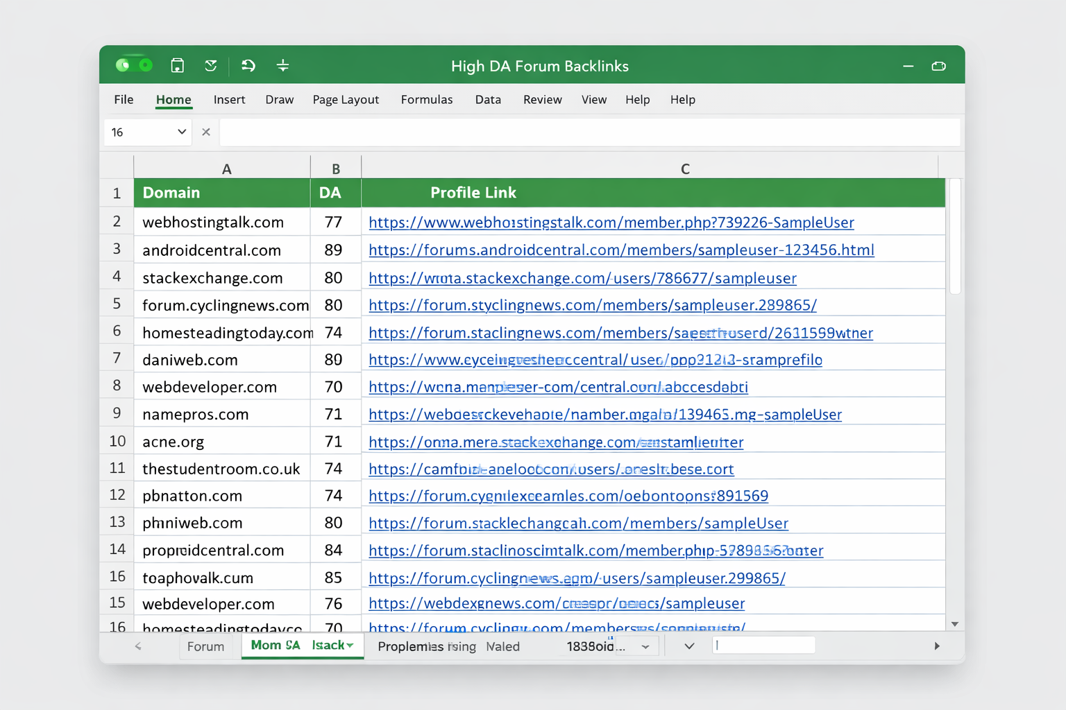The height and width of the screenshot is (710, 1066).
Task: Click the checkmark icon in the status bar
Action: point(688,646)
